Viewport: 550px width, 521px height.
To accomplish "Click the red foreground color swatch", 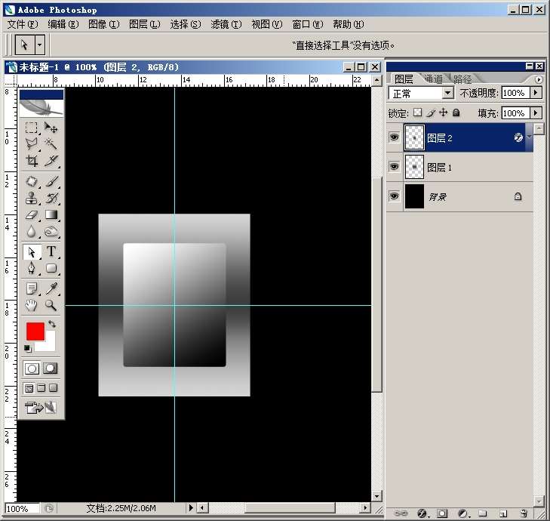I will pyautogui.click(x=35, y=331).
